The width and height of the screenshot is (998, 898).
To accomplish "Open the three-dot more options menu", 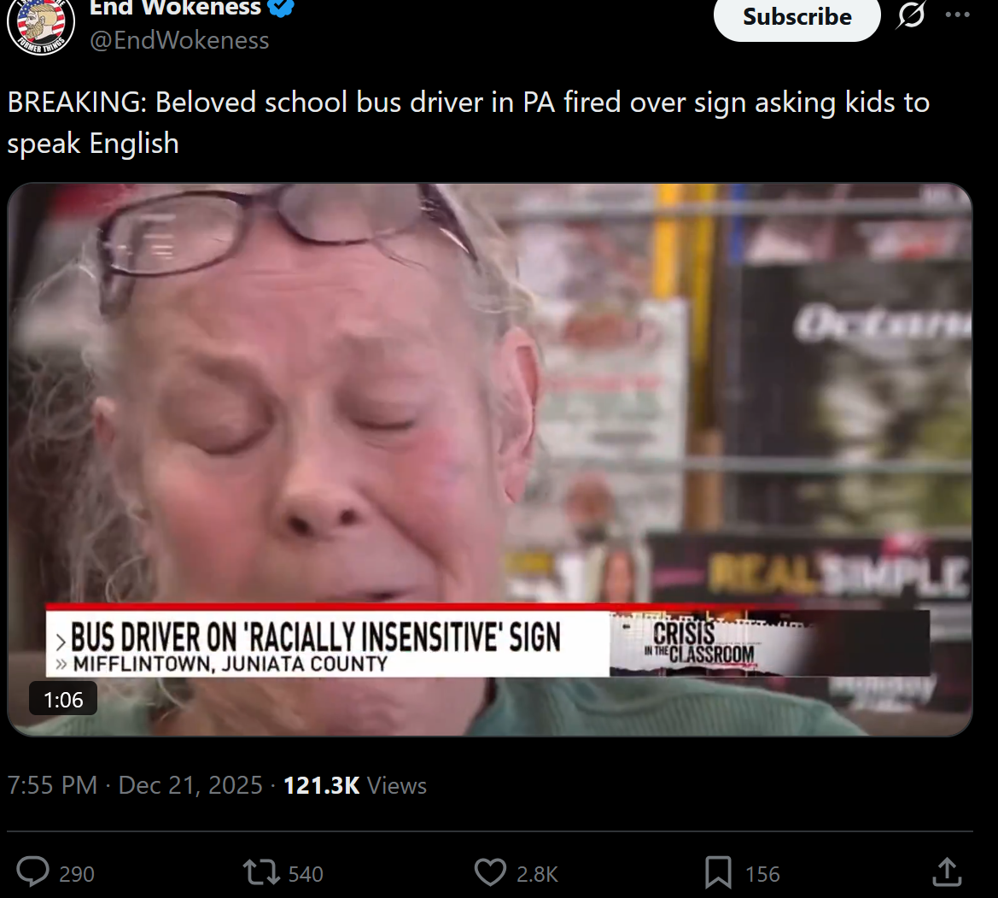I will click(x=957, y=15).
